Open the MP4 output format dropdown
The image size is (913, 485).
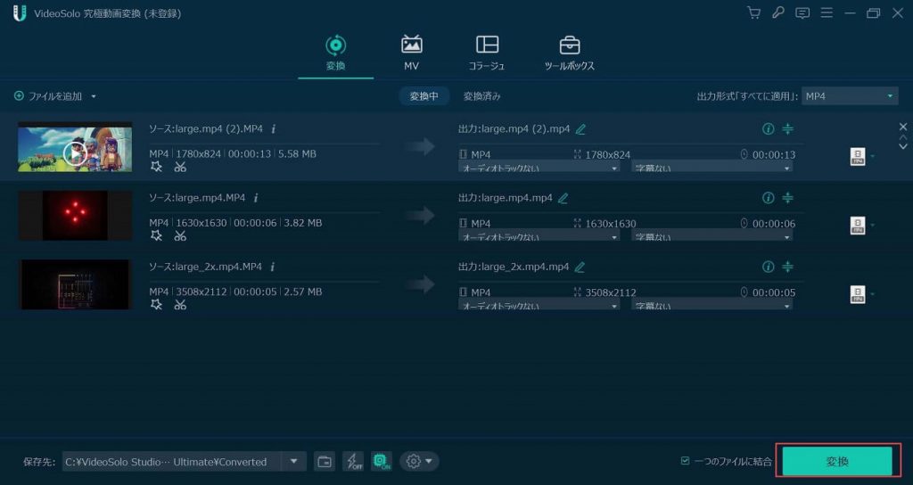point(849,96)
